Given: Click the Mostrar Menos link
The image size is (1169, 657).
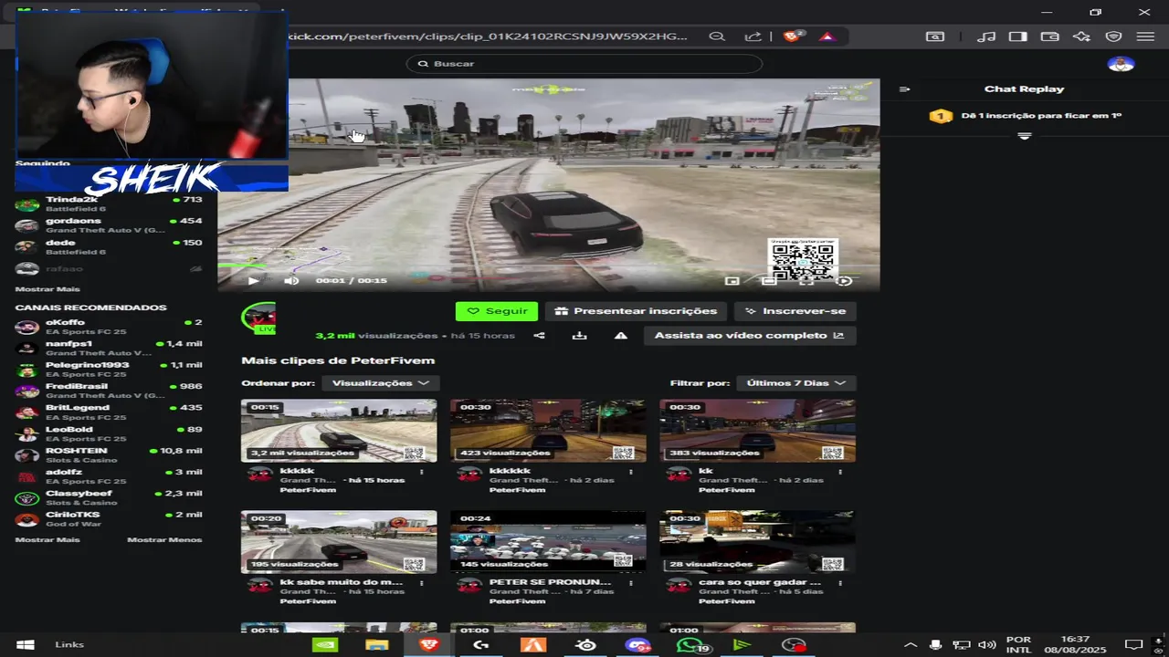Looking at the screenshot, I should (164, 540).
